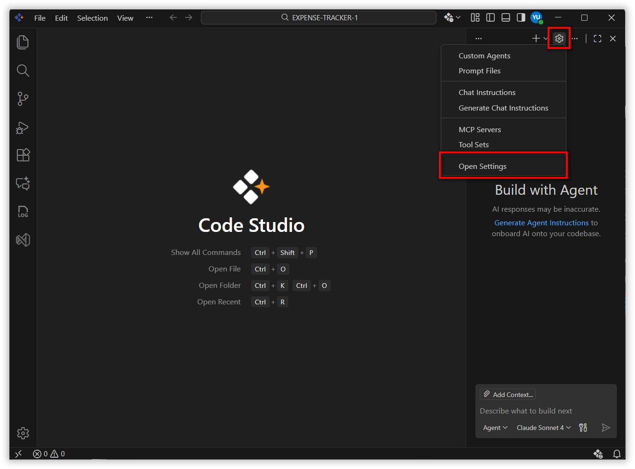Toggle the primary side bar layout button

click(x=491, y=18)
